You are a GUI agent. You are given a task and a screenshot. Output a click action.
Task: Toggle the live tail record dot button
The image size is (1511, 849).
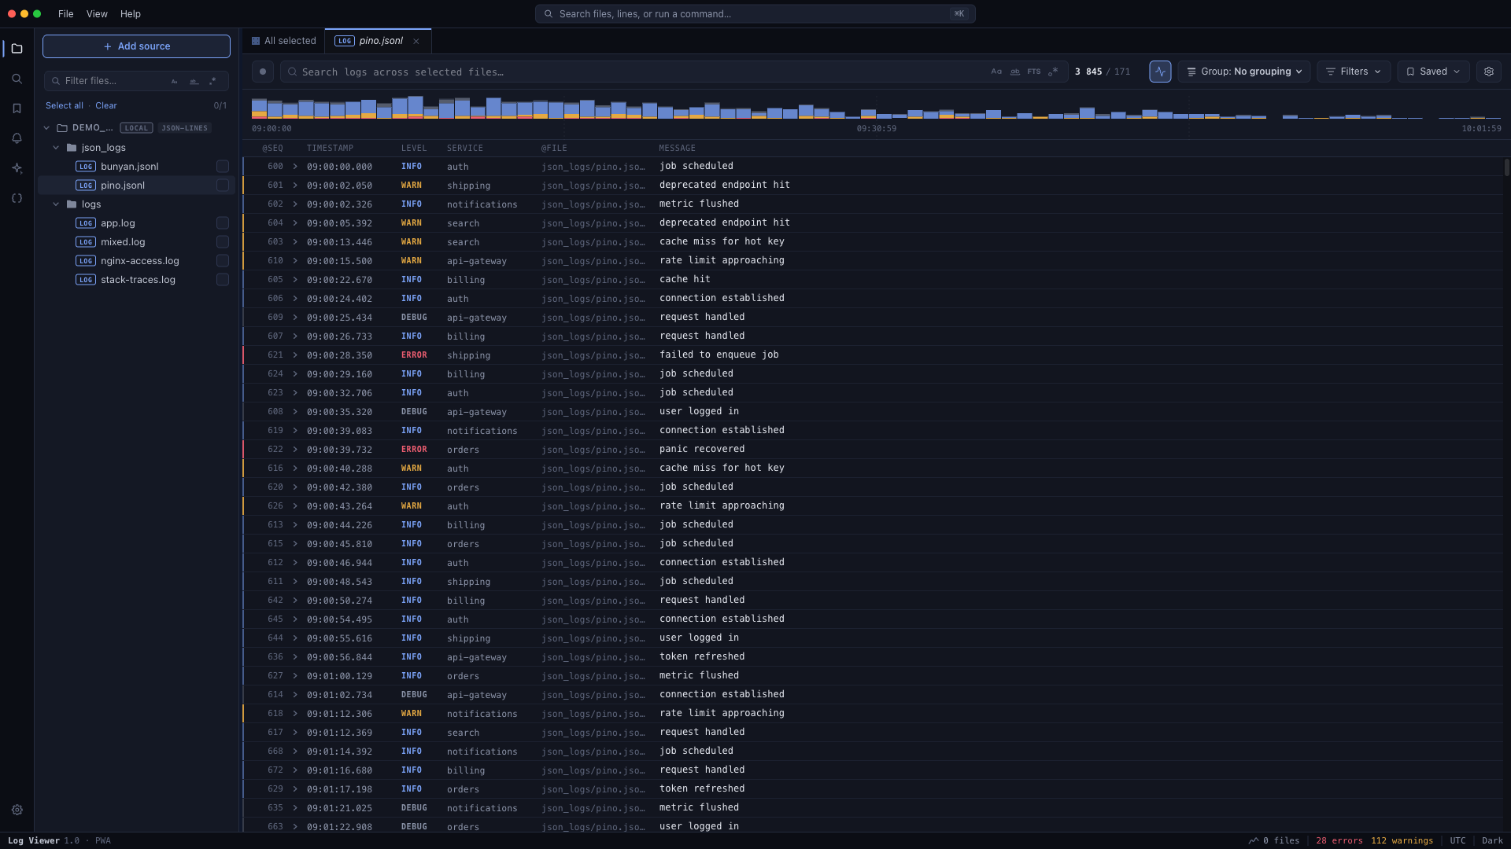[263, 72]
